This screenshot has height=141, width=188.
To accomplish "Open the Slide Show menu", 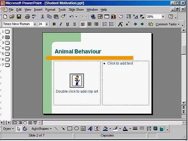I will pos(76,10).
